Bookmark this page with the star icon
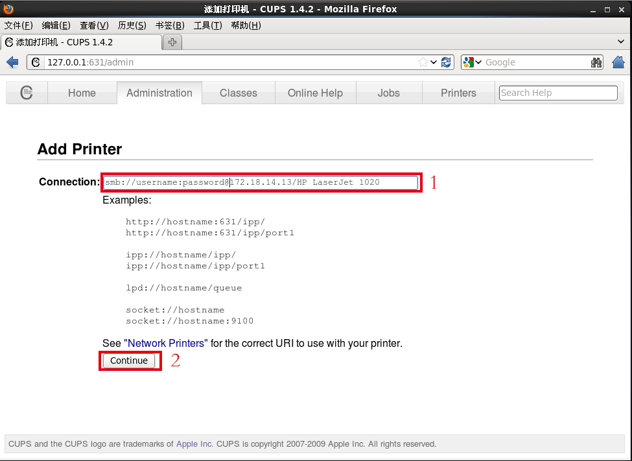 pos(423,62)
